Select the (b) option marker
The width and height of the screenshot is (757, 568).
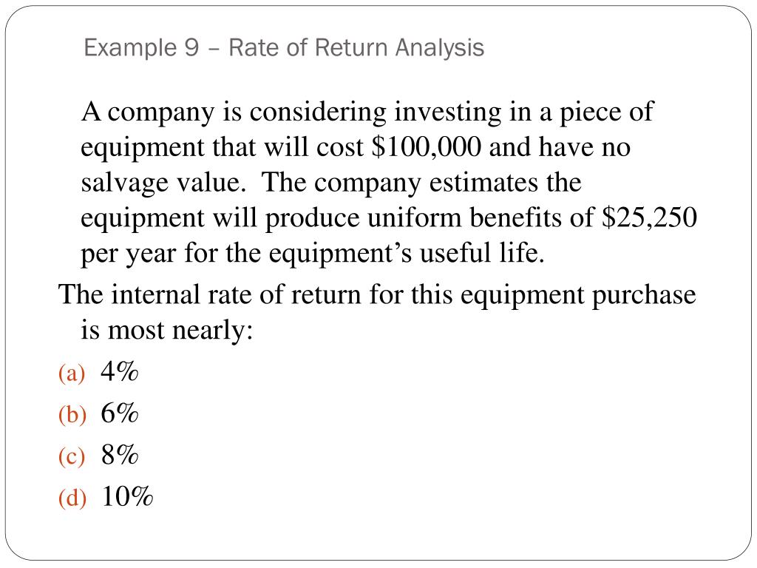[72, 416]
